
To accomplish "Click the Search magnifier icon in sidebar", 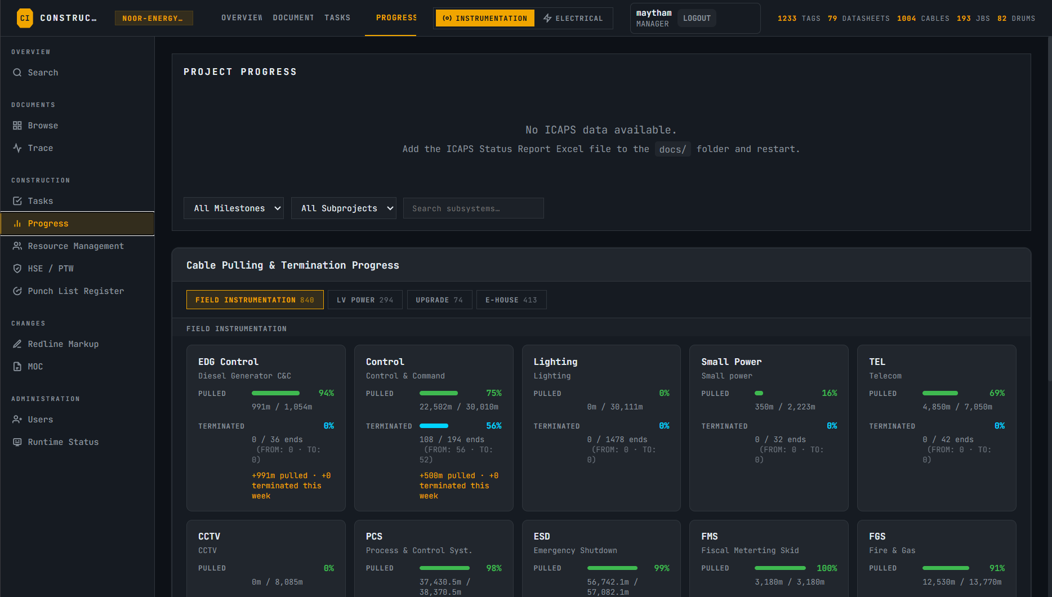I will click(x=17, y=73).
